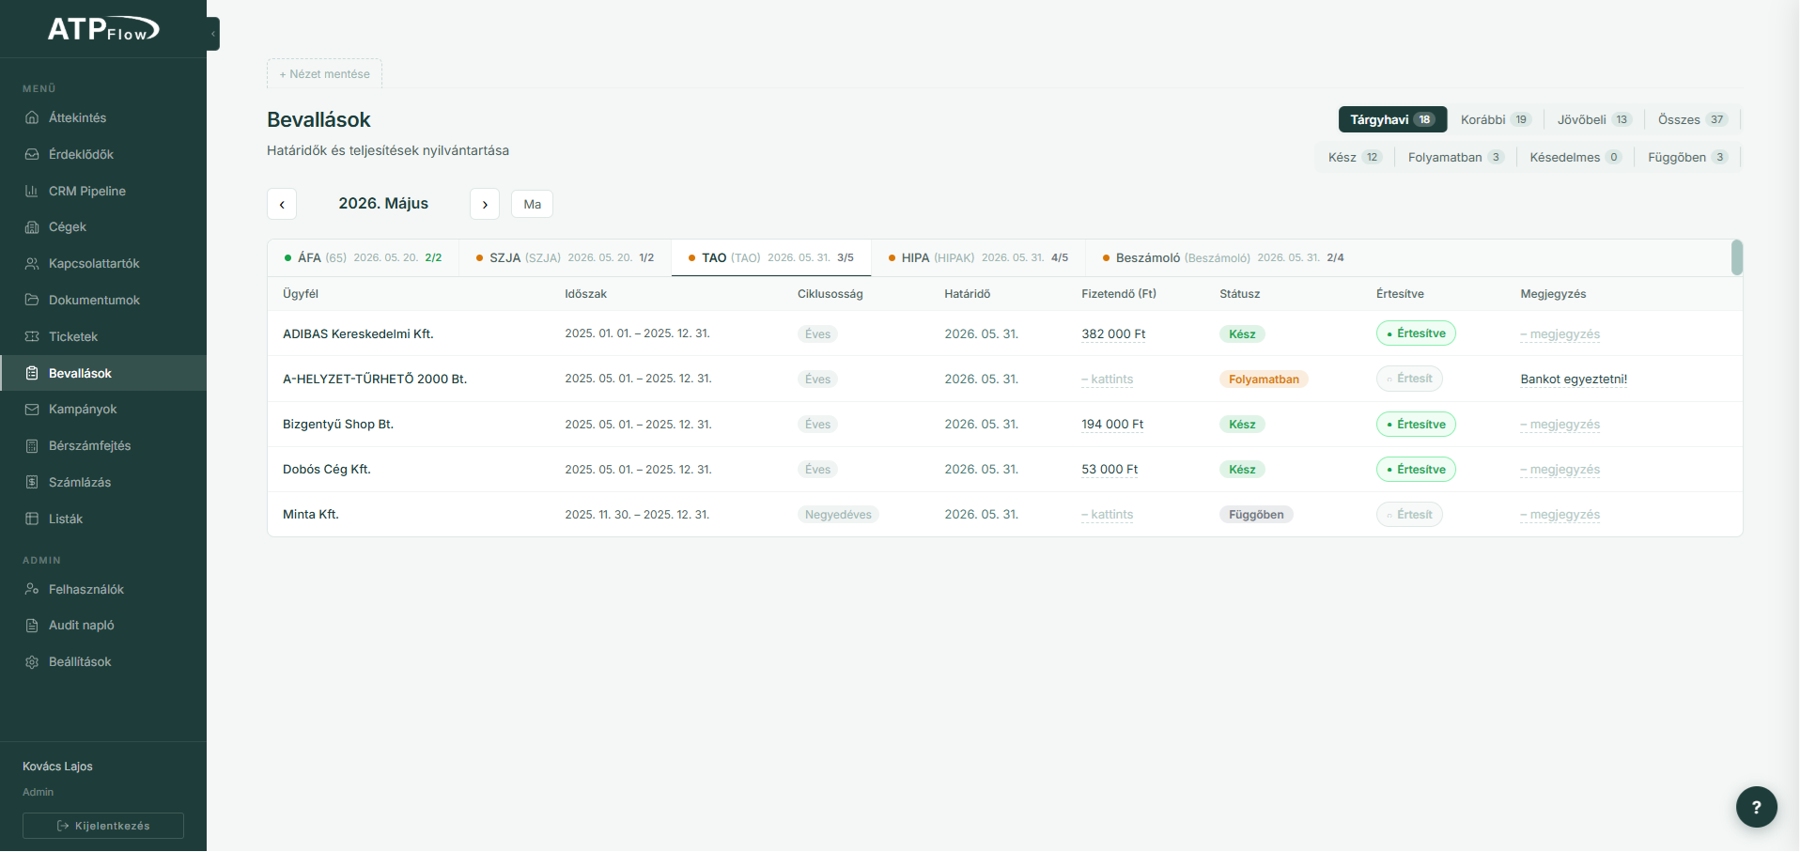Click the vertical scrollbar thumb beside tabs
This screenshot has width=1800, height=852.
pyautogui.click(x=1737, y=257)
